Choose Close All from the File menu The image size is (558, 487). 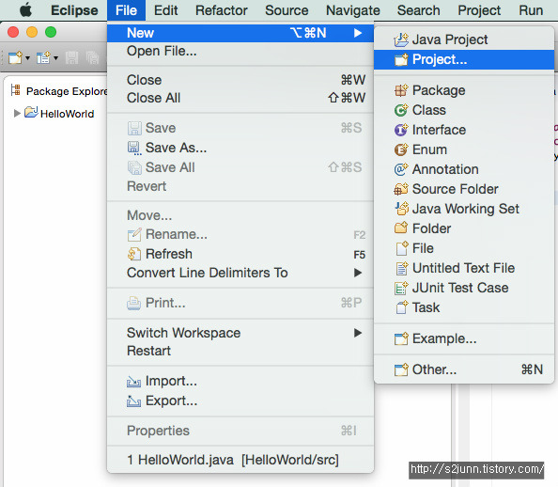point(240,98)
